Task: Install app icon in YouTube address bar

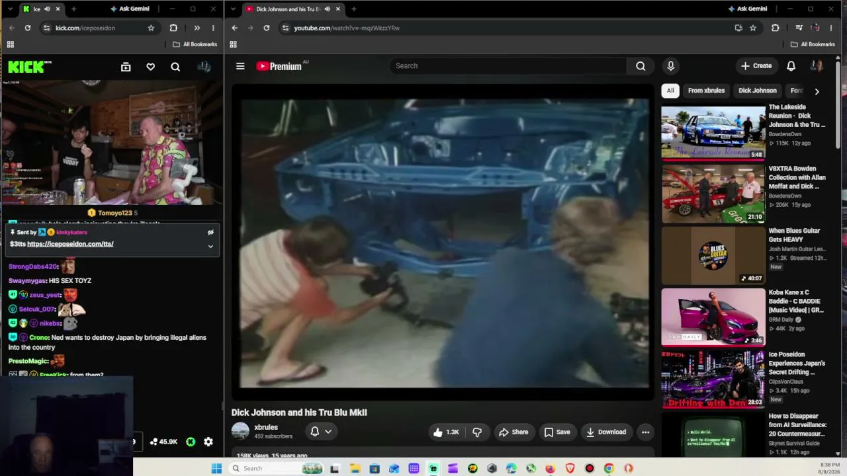Action: point(738,28)
